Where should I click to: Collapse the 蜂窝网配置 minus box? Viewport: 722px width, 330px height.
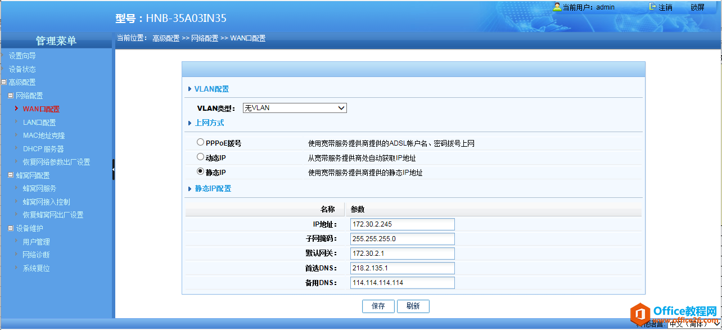(x=11, y=175)
